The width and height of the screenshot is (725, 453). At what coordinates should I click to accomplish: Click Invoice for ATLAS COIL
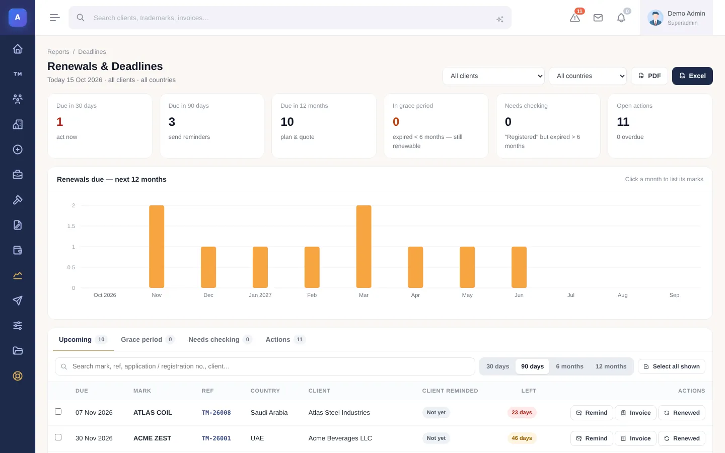coord(635,413)
